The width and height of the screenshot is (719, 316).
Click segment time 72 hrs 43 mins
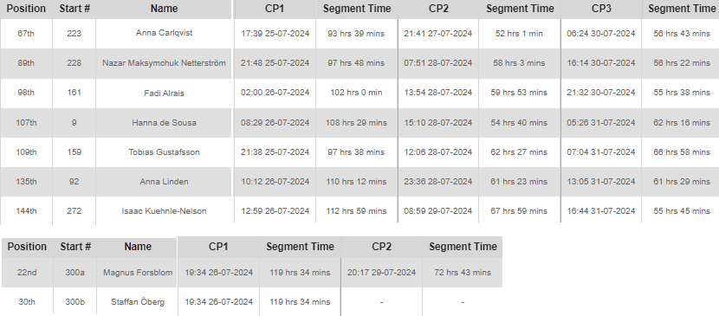click(463, 273)
